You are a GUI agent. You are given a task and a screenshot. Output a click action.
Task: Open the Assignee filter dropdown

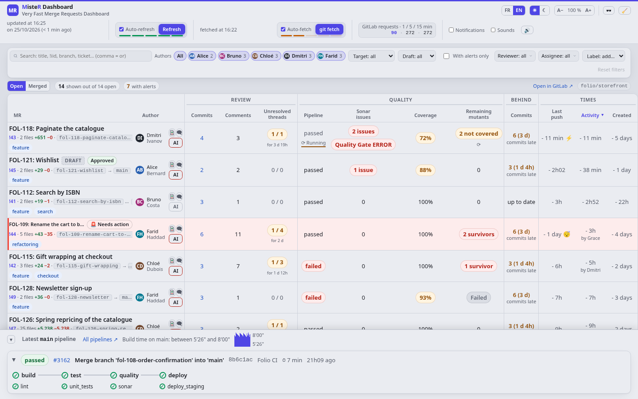coord(559,56)
